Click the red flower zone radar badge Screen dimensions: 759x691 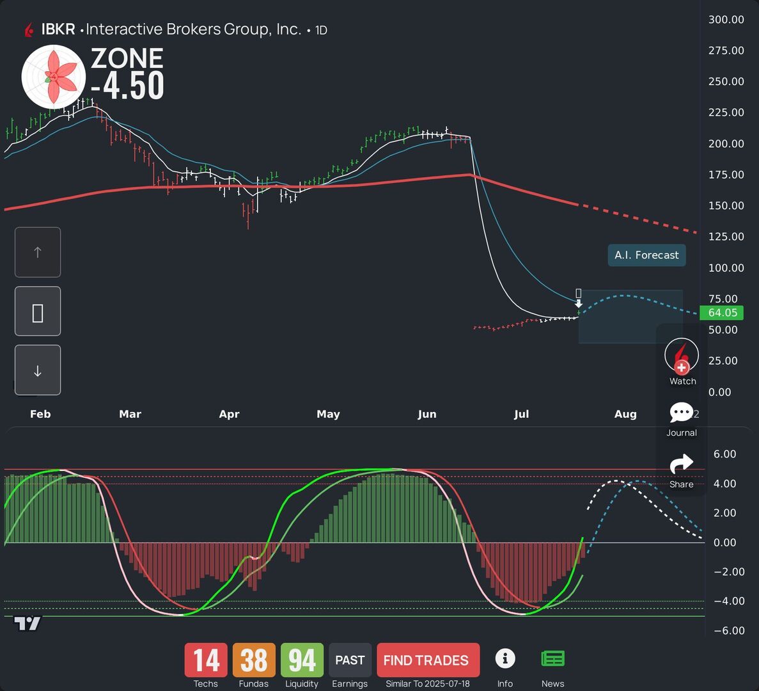tap(54, 77)
